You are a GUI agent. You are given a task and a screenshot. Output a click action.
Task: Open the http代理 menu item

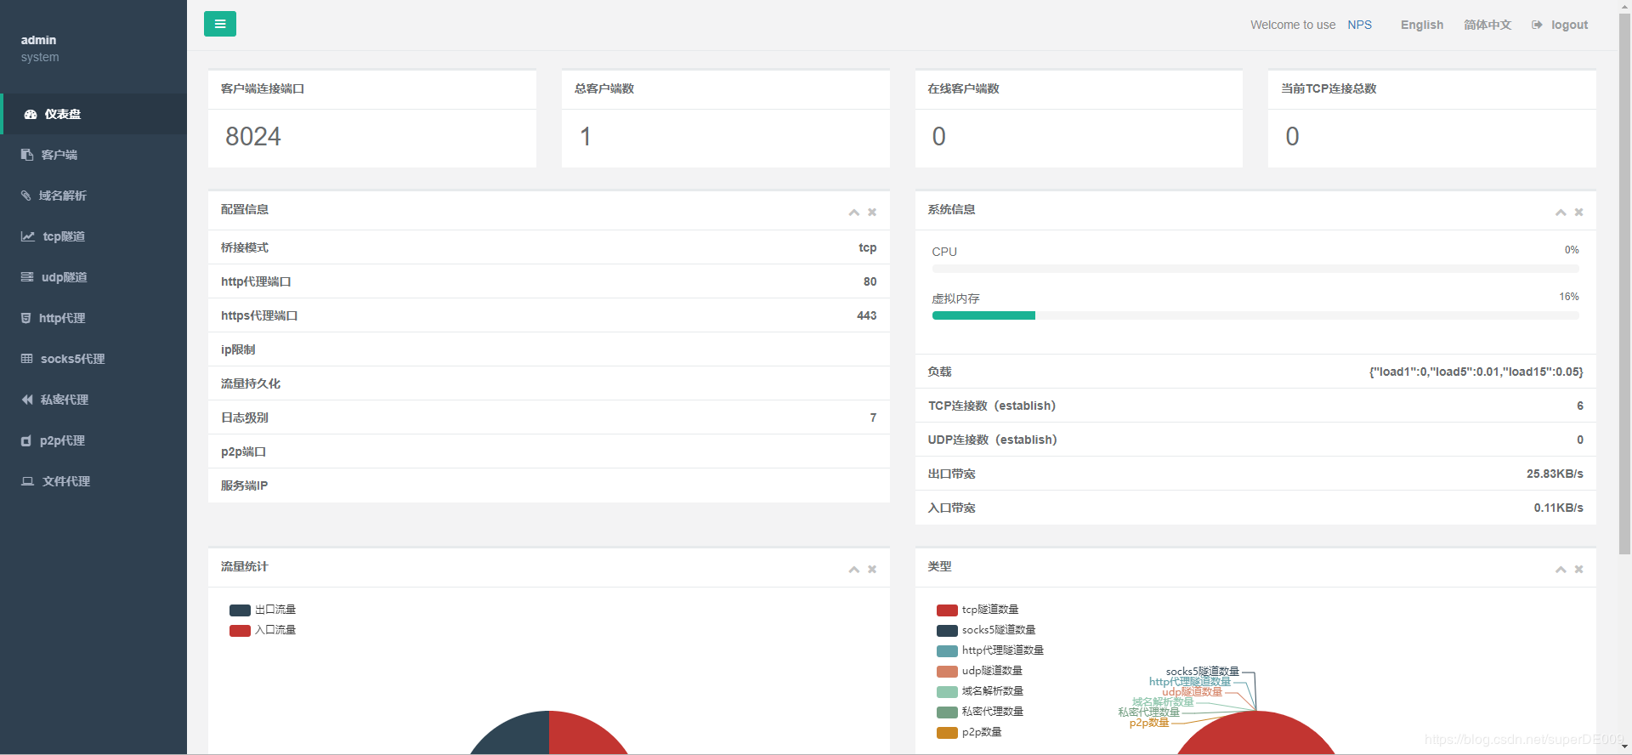(62, 318)
